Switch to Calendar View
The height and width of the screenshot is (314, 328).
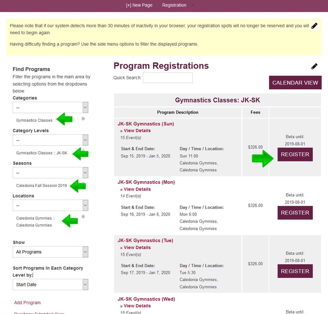tap(295, 83)
